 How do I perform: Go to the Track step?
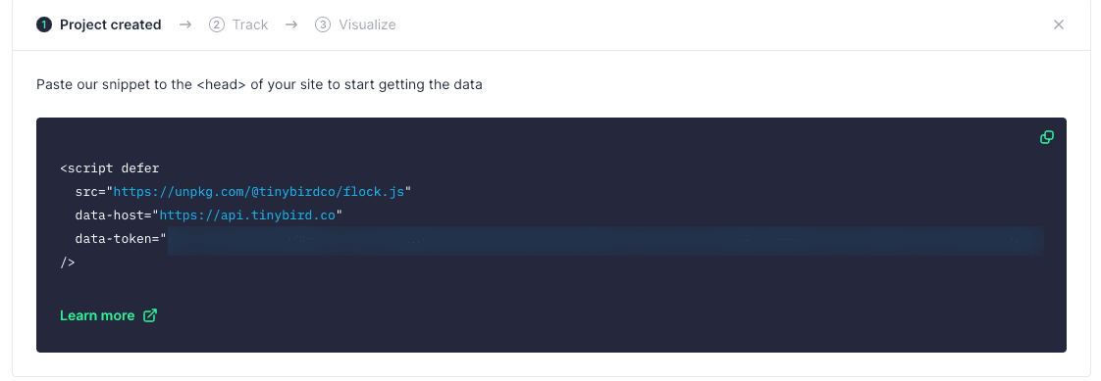point(250,24)
